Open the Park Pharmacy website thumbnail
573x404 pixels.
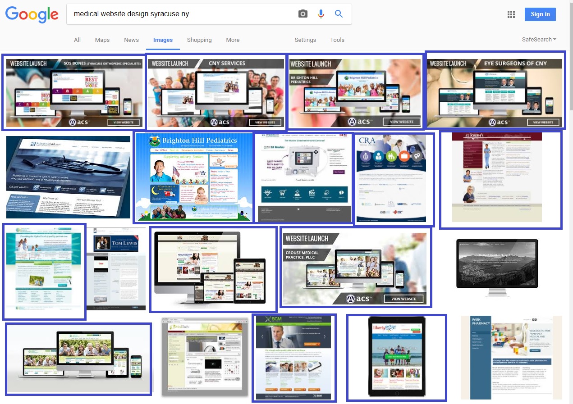[x=511, y=358]
